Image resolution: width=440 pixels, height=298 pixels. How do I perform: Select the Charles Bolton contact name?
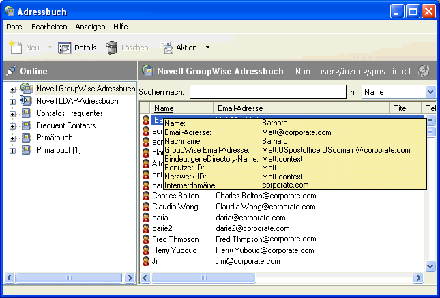[175, 196]
